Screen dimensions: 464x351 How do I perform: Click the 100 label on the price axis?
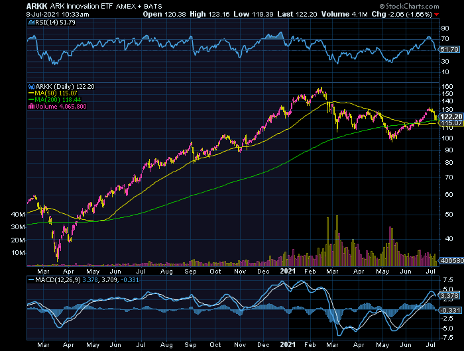pyautogui.click(x=447, y=138)
